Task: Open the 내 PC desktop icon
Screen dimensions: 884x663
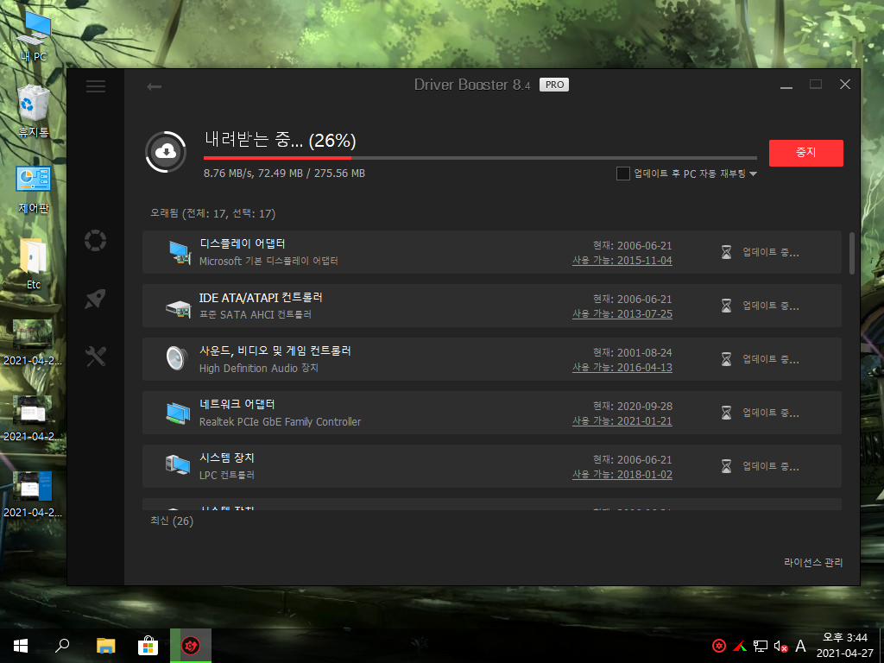Action: tap(34, 35)
